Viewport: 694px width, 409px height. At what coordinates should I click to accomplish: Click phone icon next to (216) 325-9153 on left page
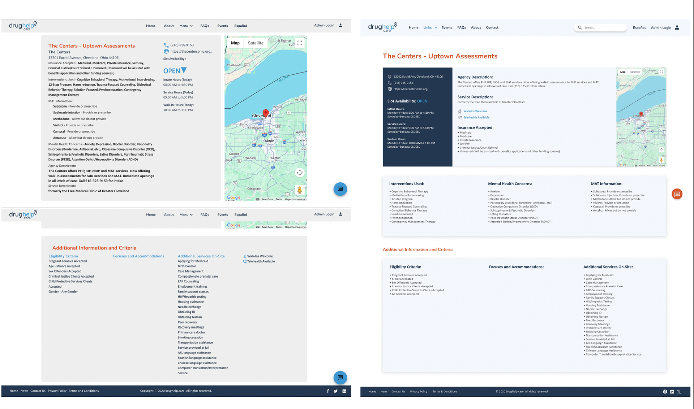[x=166, y=45]
